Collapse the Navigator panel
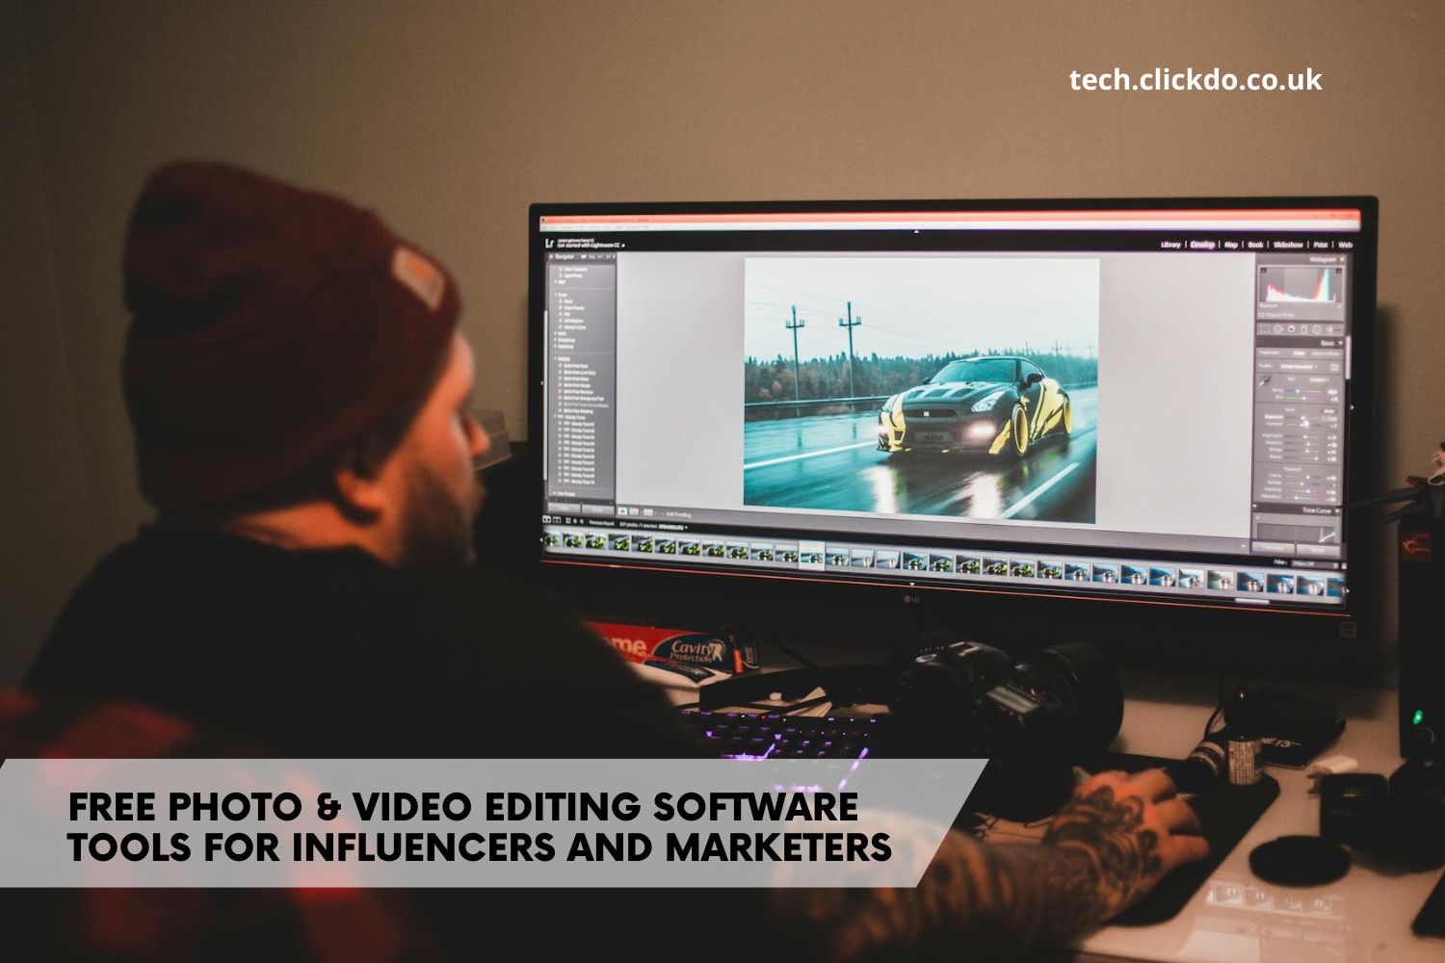The height and width of the screenshot is (963, 1445). [x=551, y=257]
